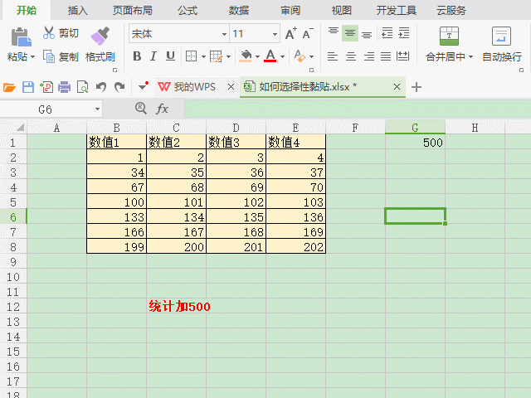This screenshot has height=398, width=531.
Task: Undo the last action
Action: coord(101,87)
